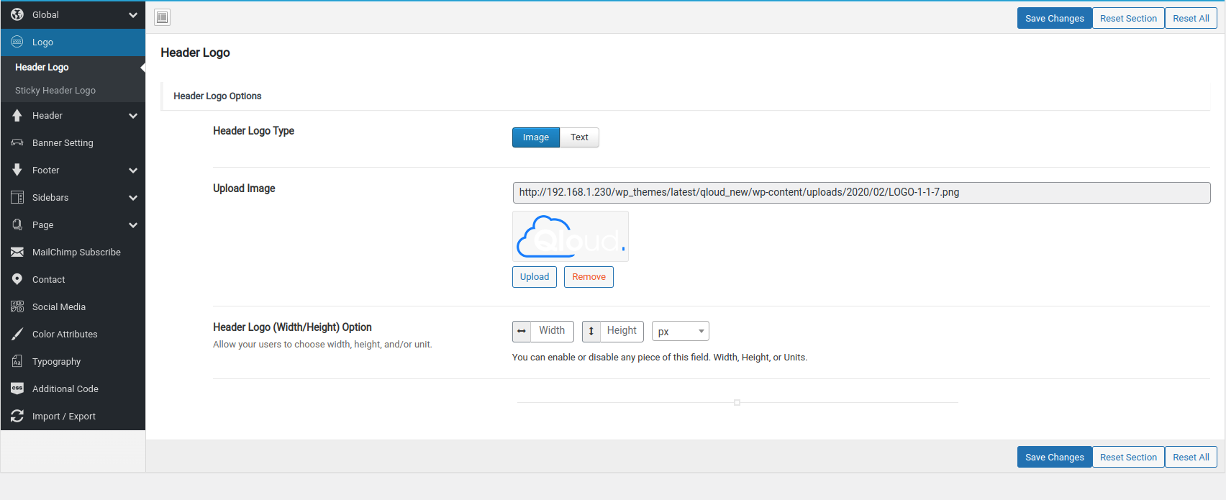This screenshot has width=1226, height=500.
Task: Open the px unit dropdown
Action: coord(681,331)
